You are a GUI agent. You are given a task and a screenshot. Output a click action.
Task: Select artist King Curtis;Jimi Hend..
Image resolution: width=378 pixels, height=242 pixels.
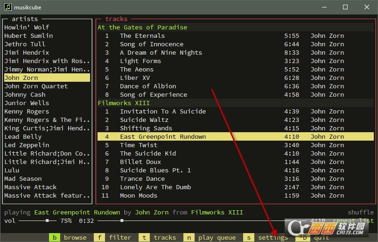[x=47, y=128]
